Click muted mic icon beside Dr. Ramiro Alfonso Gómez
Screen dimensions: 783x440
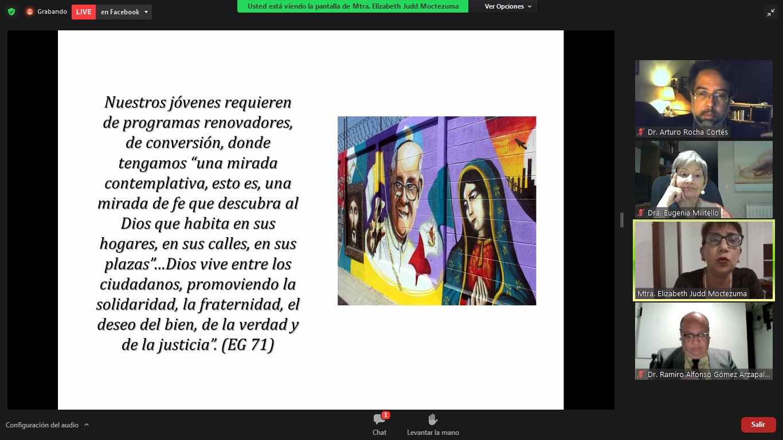click(x=641, y=375)
